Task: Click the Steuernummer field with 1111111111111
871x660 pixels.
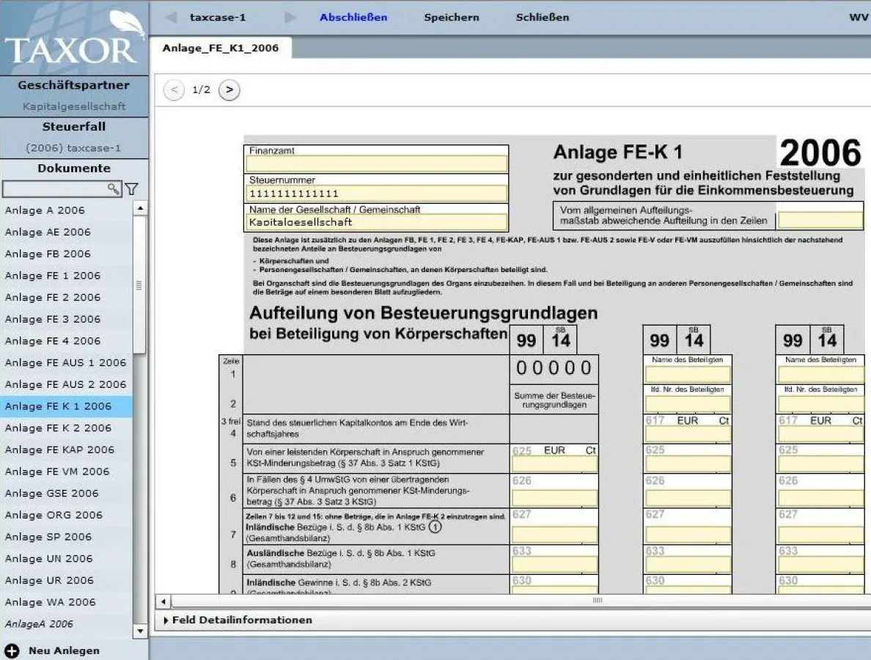Action: [x=376, y=194]
